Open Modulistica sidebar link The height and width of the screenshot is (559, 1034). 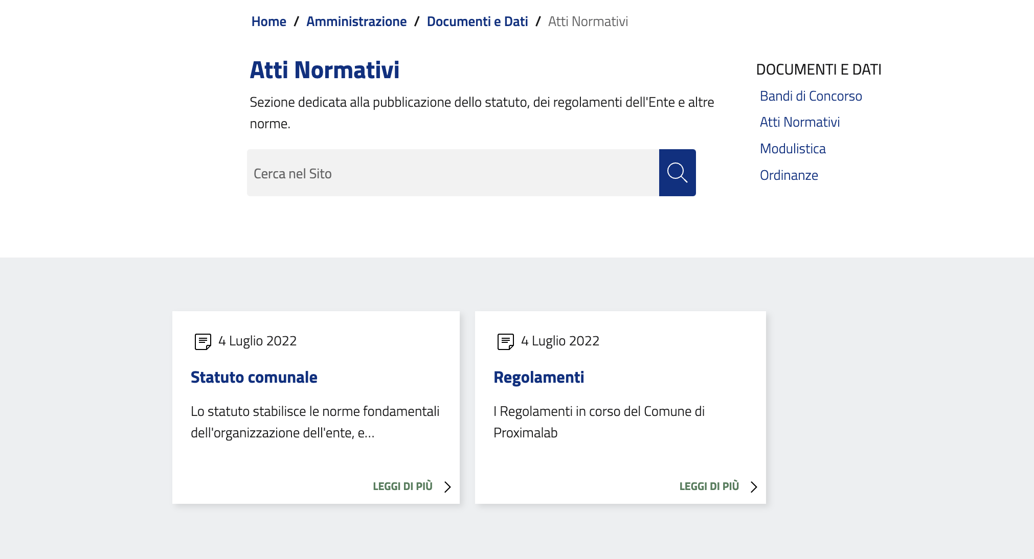point(793,149)
